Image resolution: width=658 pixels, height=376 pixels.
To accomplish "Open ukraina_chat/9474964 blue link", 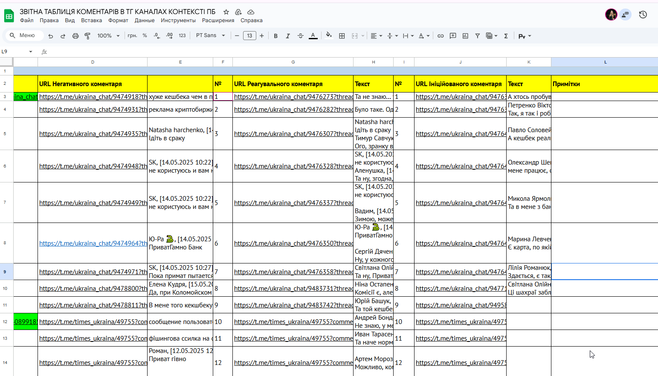I will point(93,243).
